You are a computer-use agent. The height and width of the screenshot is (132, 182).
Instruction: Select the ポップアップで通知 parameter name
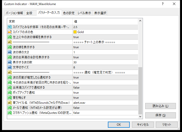tap(24, 93)
